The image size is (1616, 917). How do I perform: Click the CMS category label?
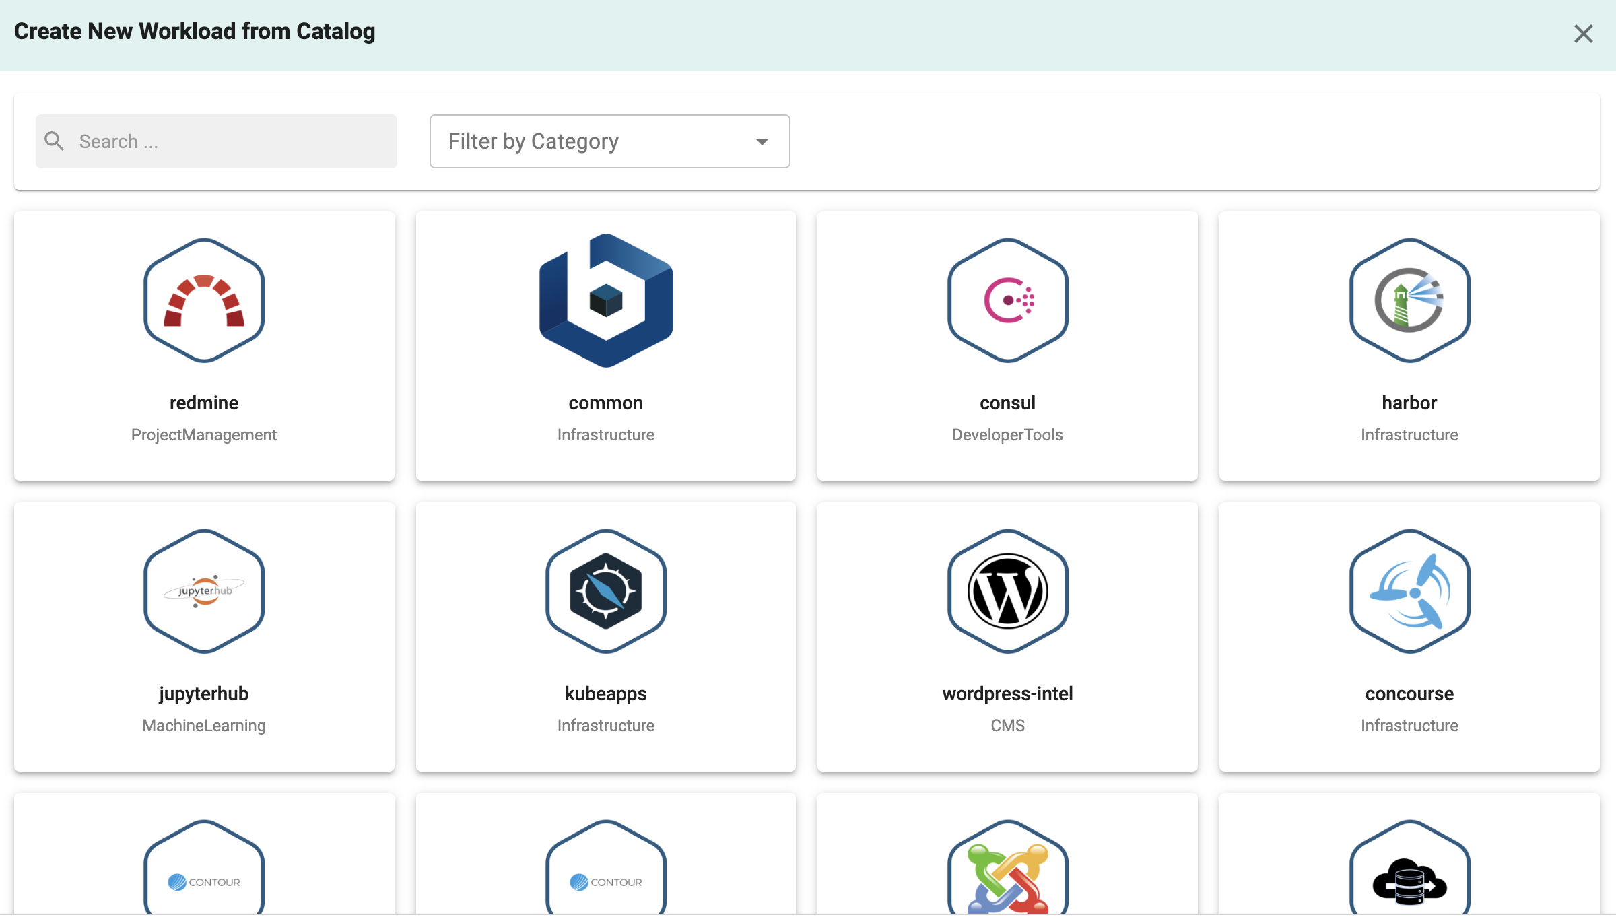click(1008, 726)
